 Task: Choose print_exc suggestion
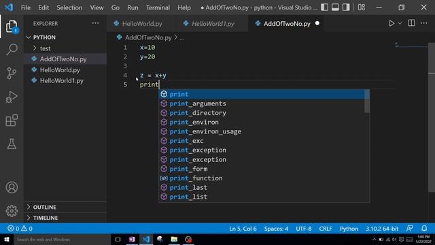pyautogui.click(x=262, y=141)
